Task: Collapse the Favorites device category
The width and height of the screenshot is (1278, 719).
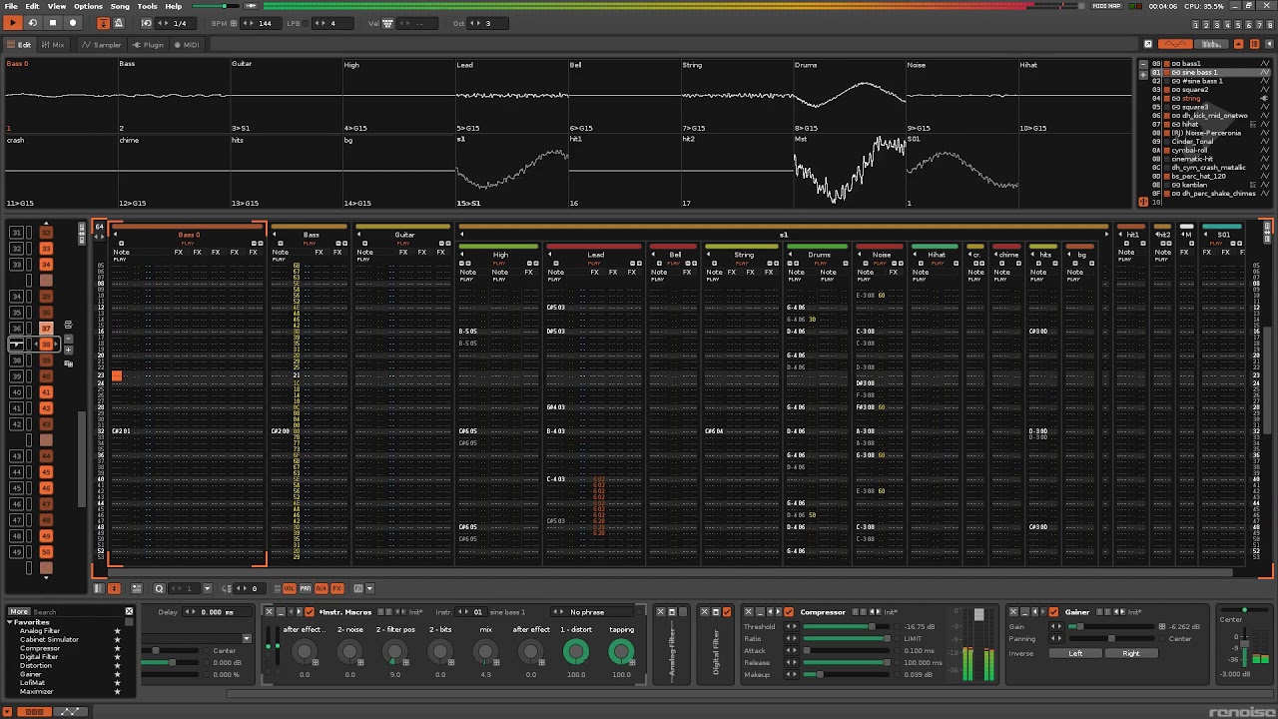Action: tap(10, 622)
